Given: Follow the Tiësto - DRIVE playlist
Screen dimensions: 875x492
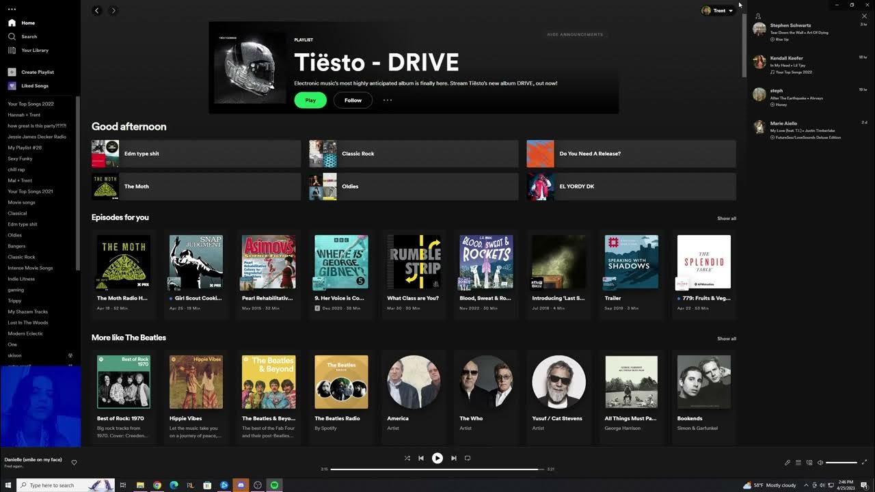Looking at the screenshot, I should tap(353, 100).
